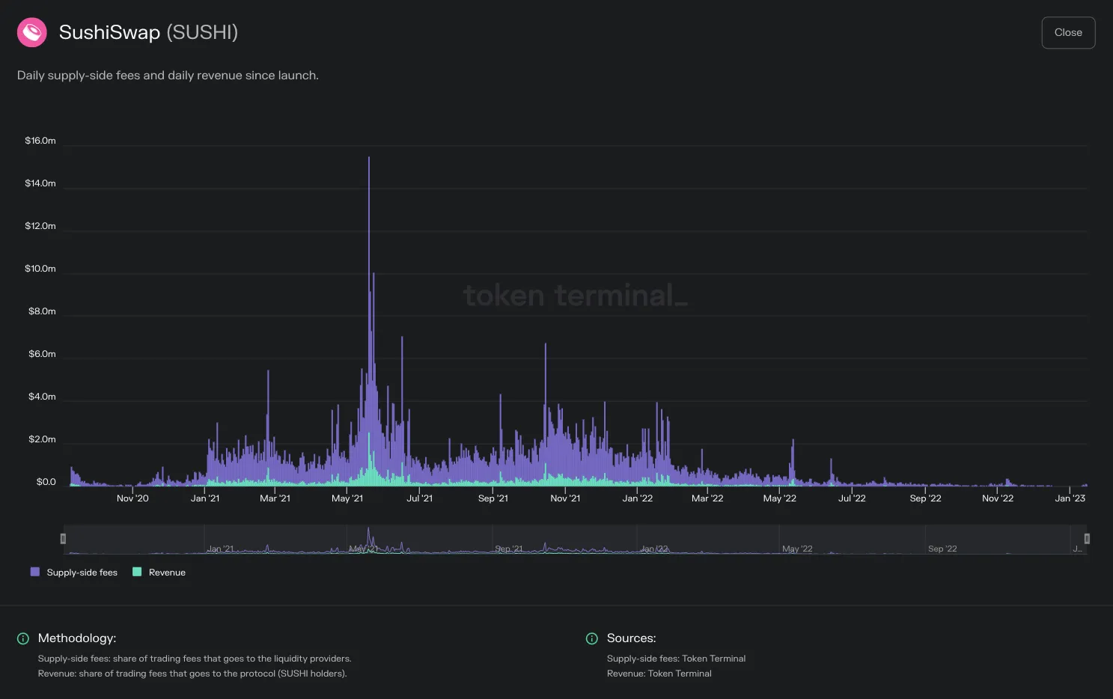The height and width of the screenshot is (699, 1113).
Task: Click the daily fees and revenue subtitle
Action: coord(168,76)
